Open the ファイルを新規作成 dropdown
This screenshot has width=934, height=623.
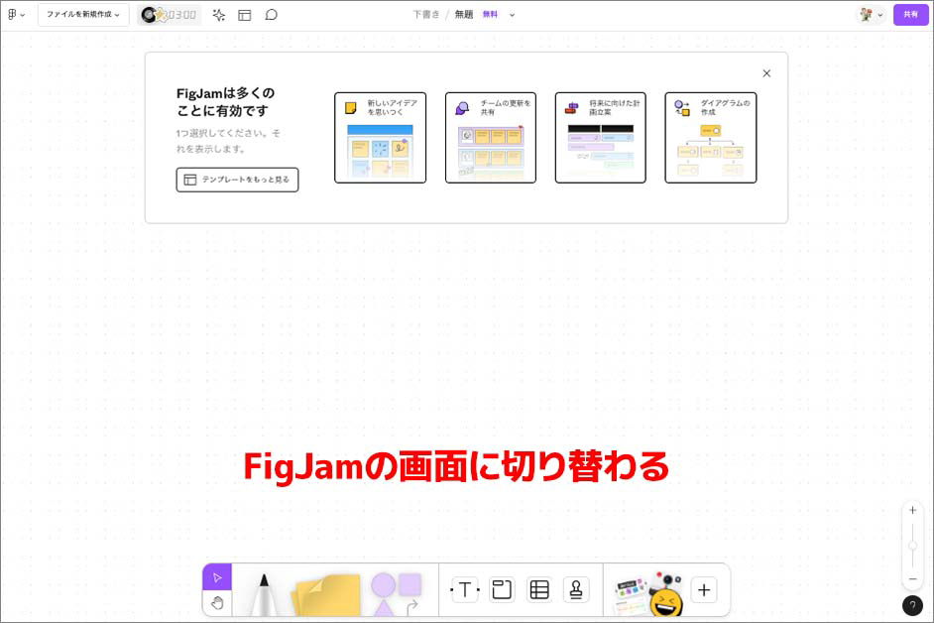click(83, 14)
